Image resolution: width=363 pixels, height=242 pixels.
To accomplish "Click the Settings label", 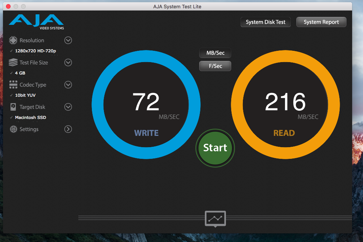I will 29,129.
